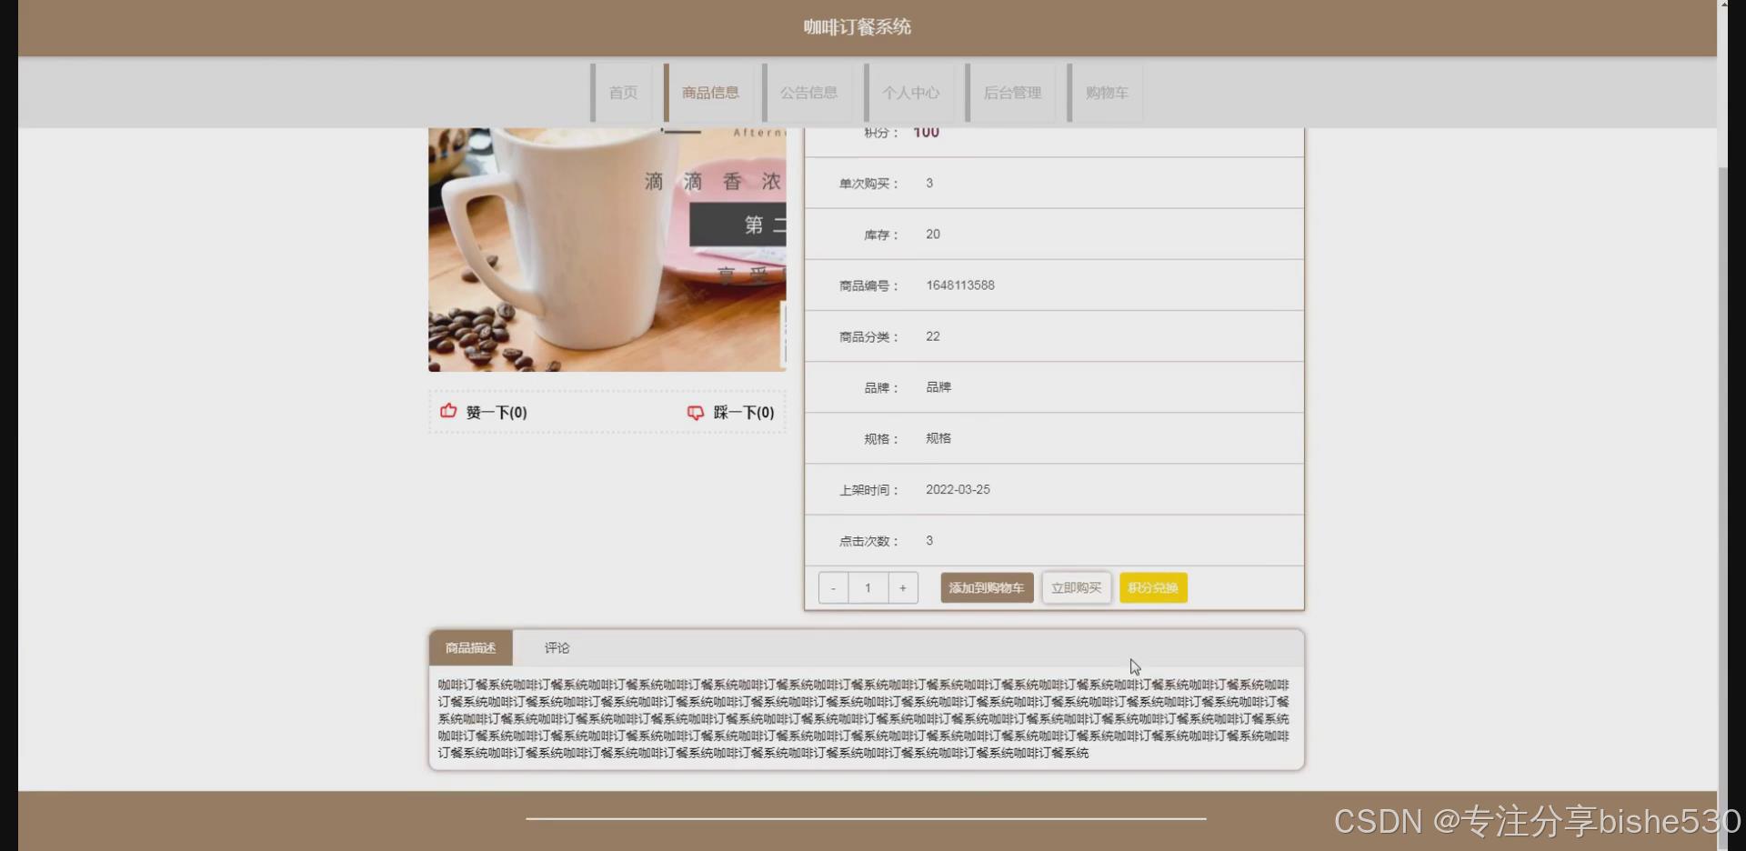Increase quantity with the + stepper
The image size is (1746, 851).
(902, 587)
